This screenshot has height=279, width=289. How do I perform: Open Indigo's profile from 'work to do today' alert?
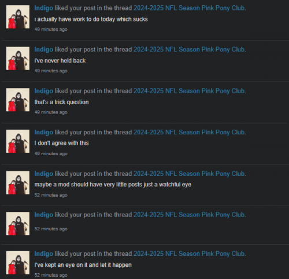44,8
